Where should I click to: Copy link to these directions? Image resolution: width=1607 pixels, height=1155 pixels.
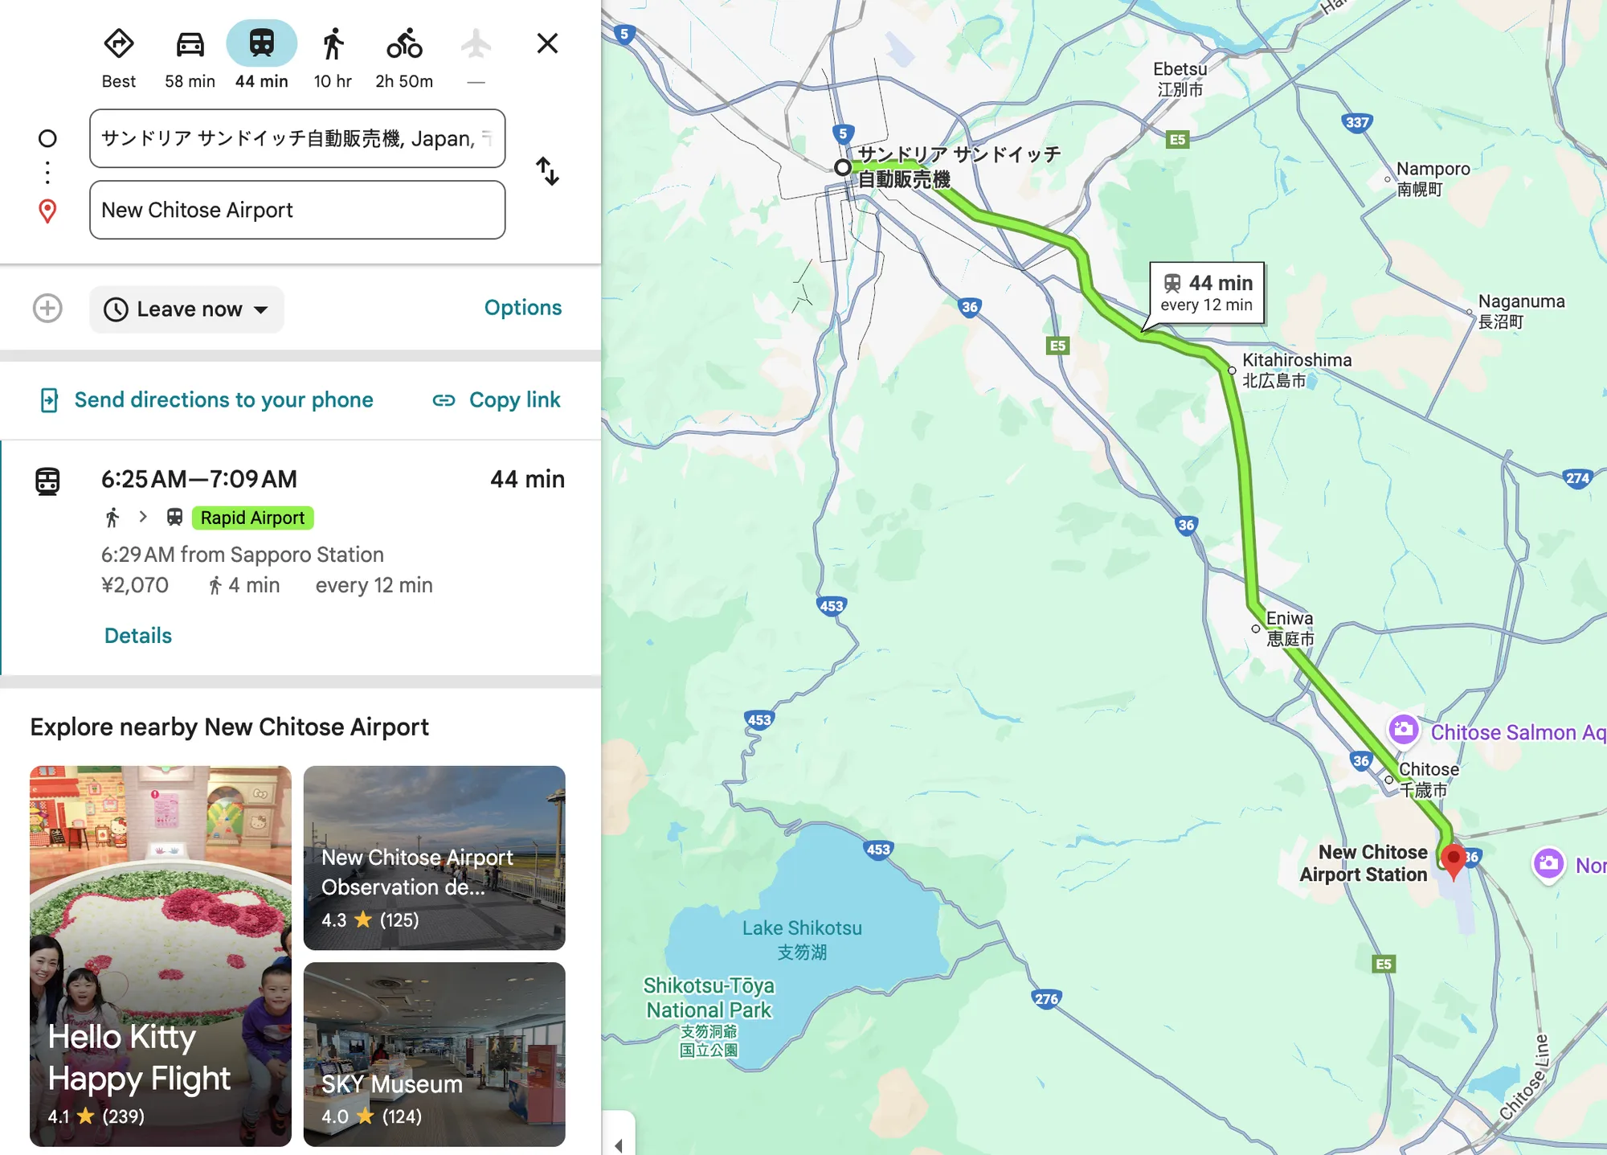tap(496, 399)
